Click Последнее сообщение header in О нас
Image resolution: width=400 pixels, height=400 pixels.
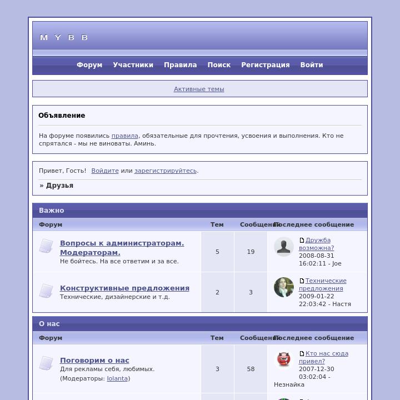pos(314,338)
